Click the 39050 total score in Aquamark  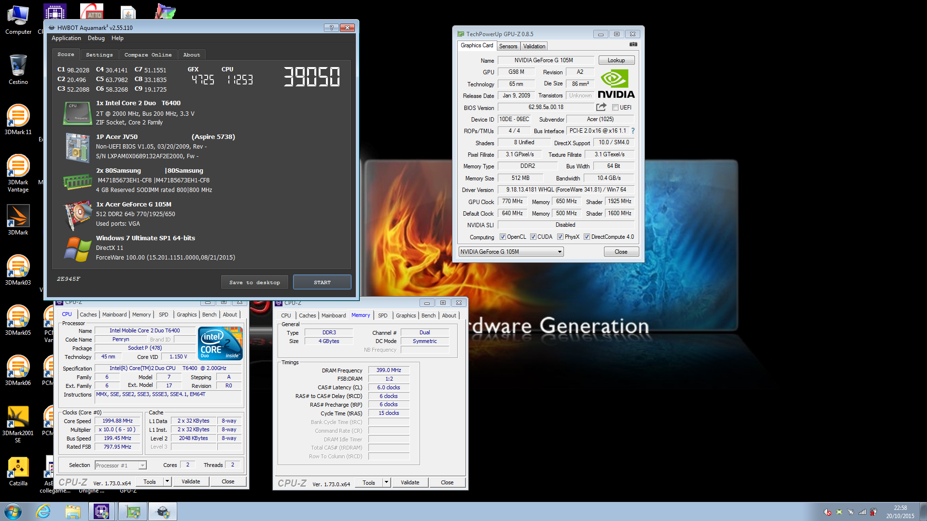point(312,76)
